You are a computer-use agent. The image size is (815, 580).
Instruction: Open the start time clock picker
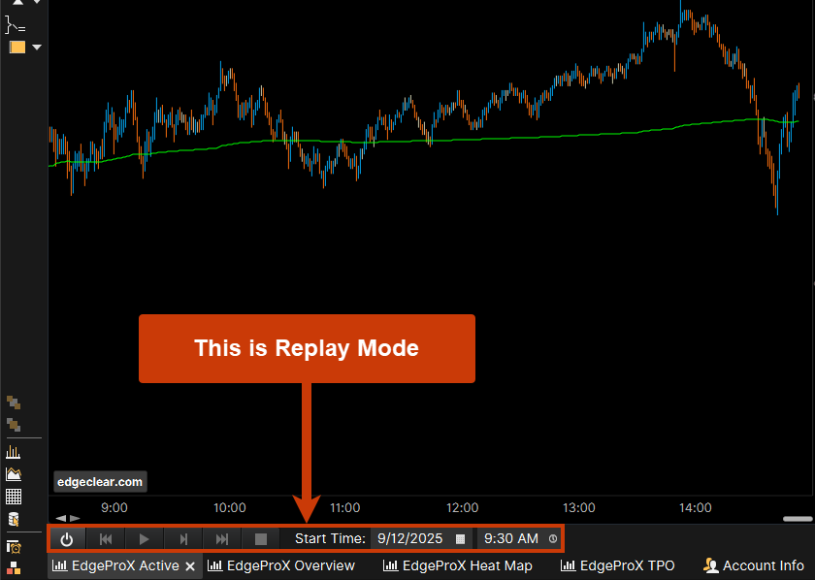coord(553,538)
